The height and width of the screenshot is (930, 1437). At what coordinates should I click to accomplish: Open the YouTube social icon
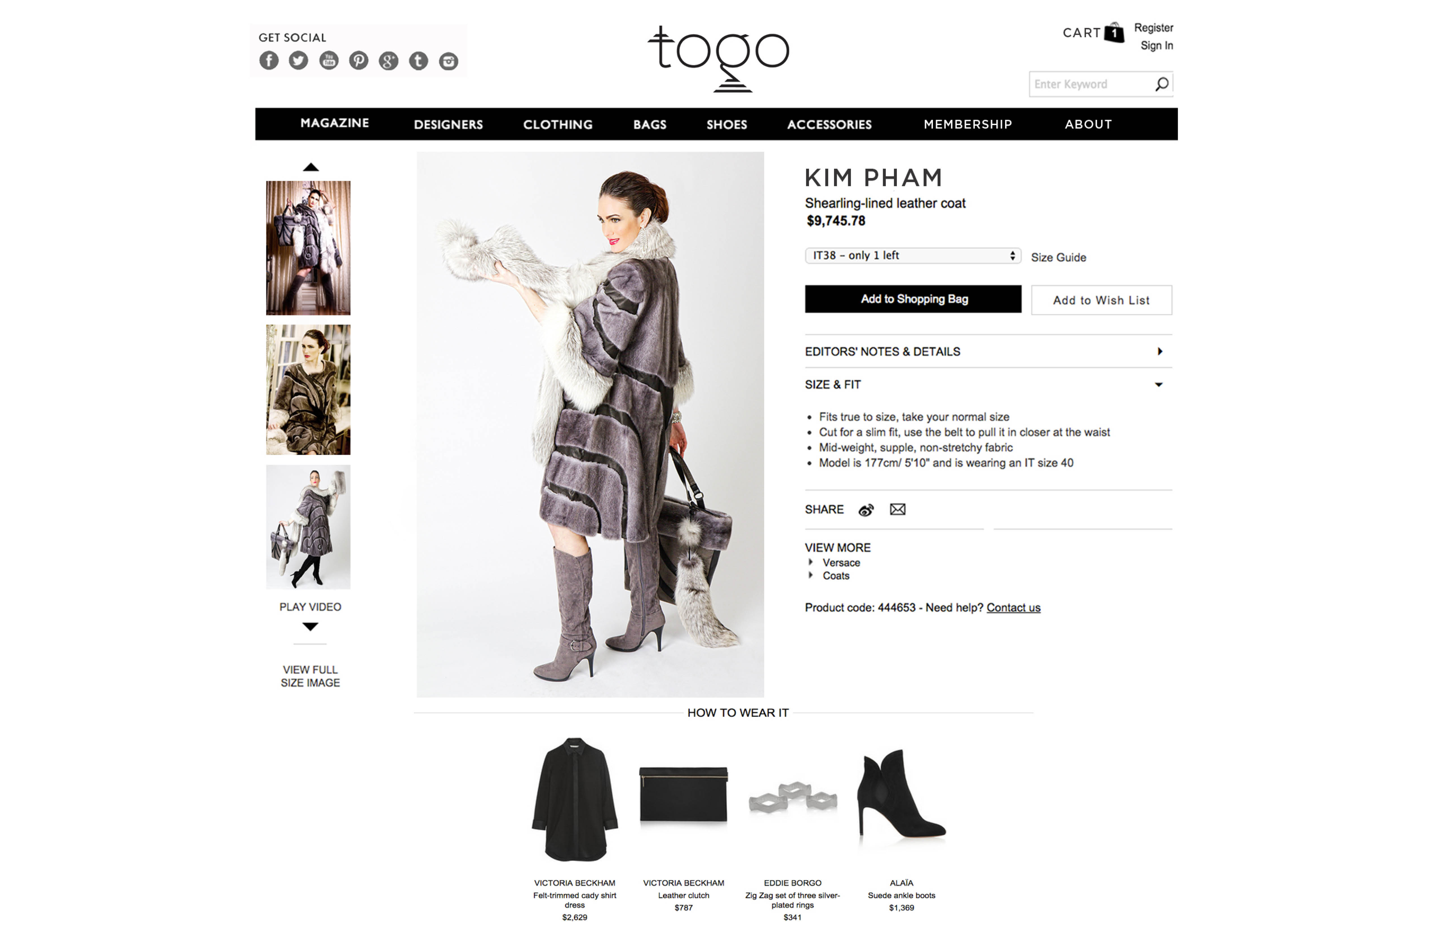point(329,60)
